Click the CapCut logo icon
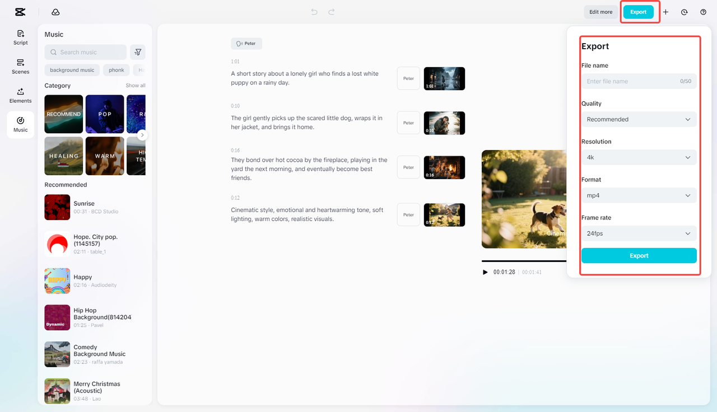This screenshot has width=717, height=412. (x=20, y=11)
